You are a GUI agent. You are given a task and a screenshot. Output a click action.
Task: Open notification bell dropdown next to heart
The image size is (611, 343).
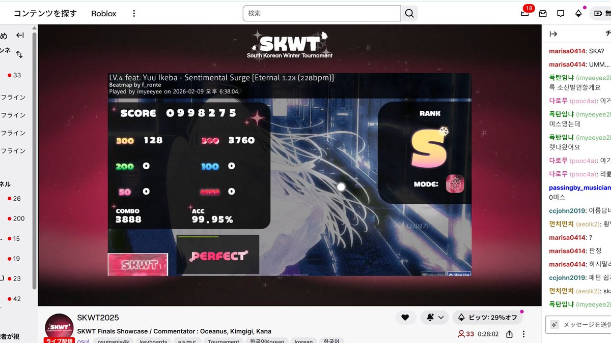(x=435, y=318)
